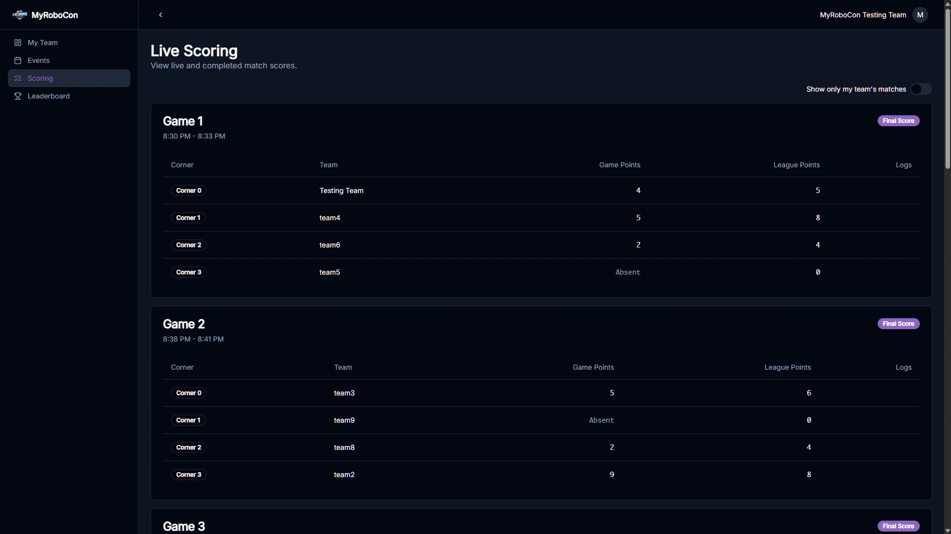
Task: Click Game 1 time 8:30 PM - 8:33 PM
Action: pos(194,136)
